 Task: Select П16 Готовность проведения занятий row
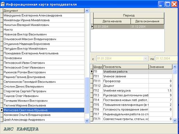(x=133, y=109)
